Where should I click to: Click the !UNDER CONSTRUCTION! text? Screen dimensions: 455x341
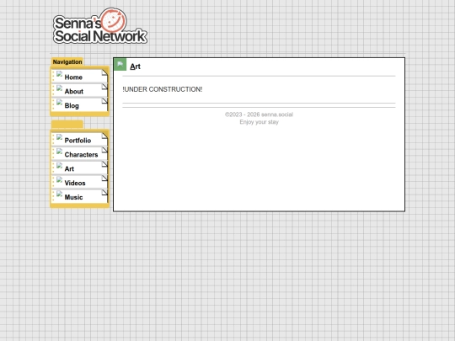click(163, 89)
